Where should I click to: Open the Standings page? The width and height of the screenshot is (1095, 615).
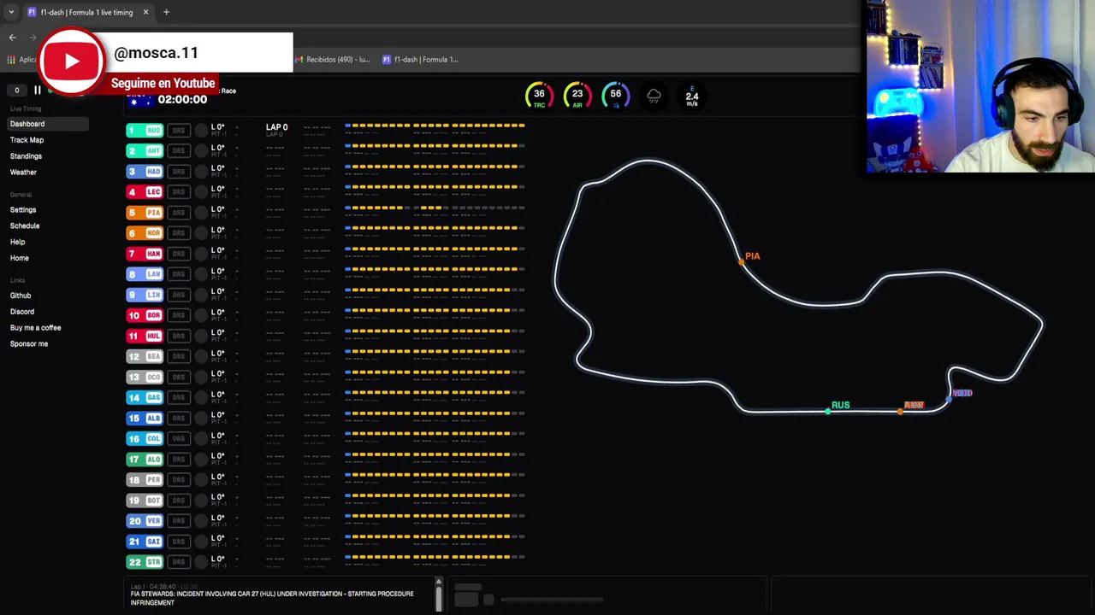pos(26,156)
